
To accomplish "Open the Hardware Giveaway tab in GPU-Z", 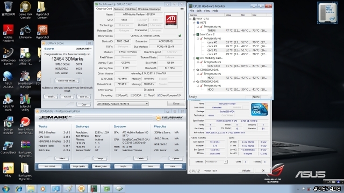I will 149,9.
